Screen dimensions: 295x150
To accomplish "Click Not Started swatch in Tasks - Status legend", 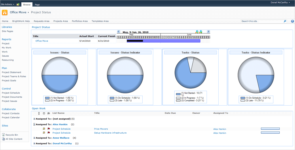I will click(178, 94).
